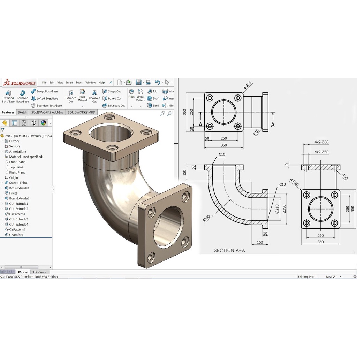The height and width of the screenshot is (357, 357).
Task: Select the Rib tool
Action: pyautogui.click(x=152, y=91)
